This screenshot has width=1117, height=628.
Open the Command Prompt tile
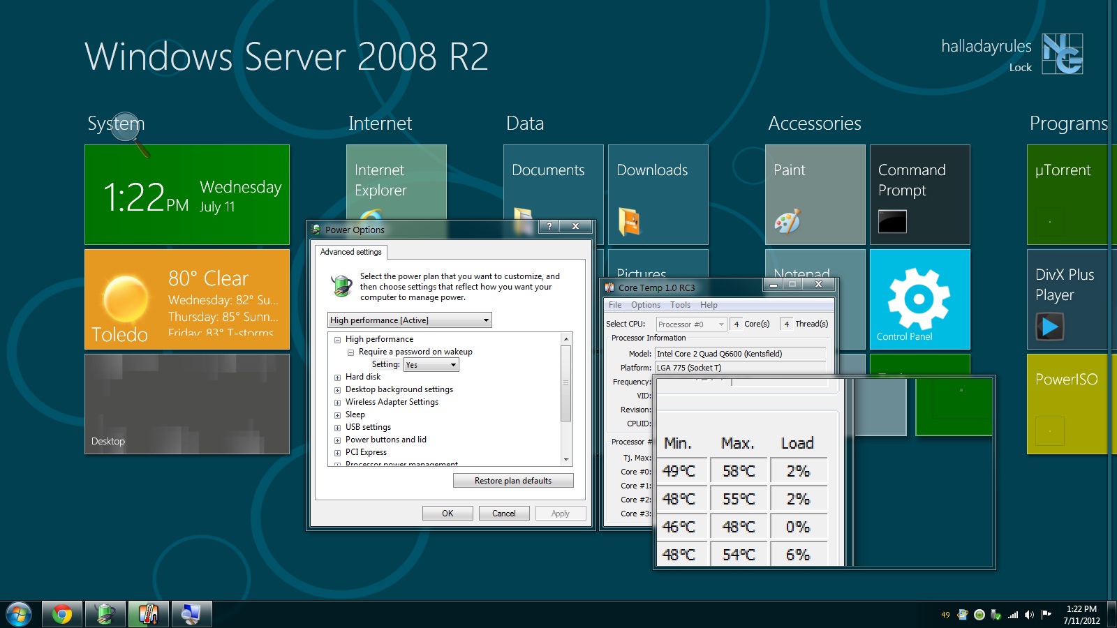pos(920,195)
